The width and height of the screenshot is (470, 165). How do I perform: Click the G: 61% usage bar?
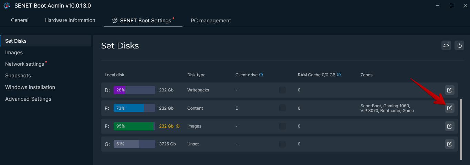(134, 144)
